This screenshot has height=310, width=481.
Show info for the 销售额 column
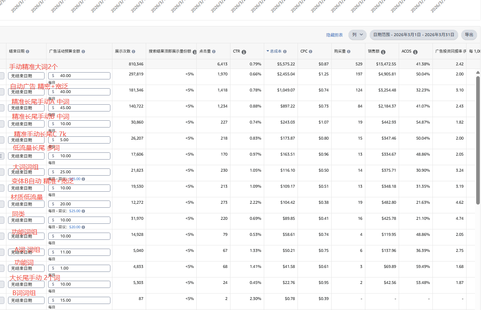[383, 52]
